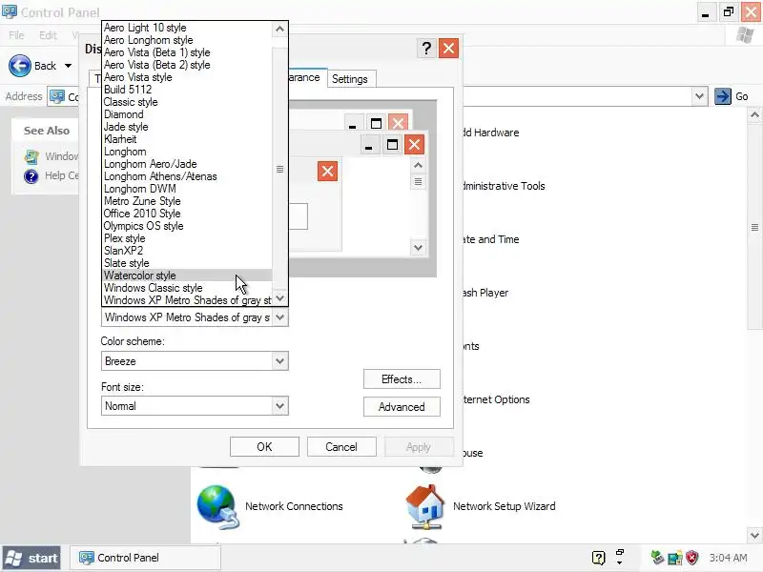Screen dimensions: 763x572
Task: Choose Build 5112 from the list
Action: (x=187, y=90)
